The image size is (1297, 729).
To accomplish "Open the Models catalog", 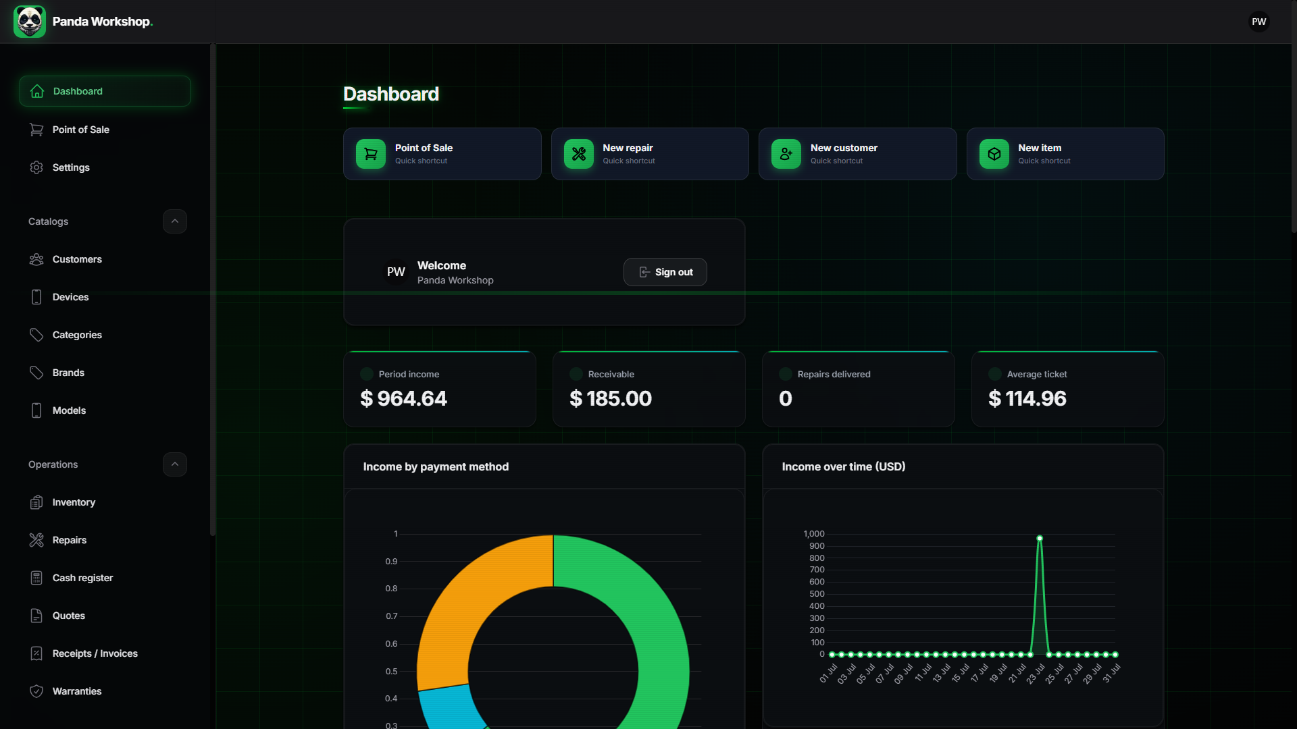I will (x=105, y=410).
